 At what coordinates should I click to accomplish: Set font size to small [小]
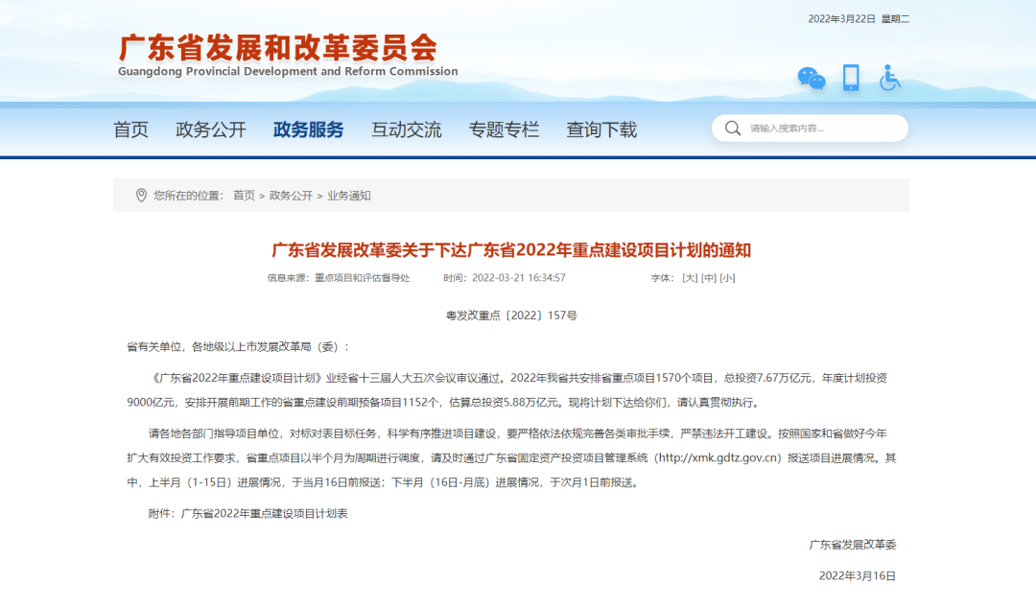(x=727, y=278)
